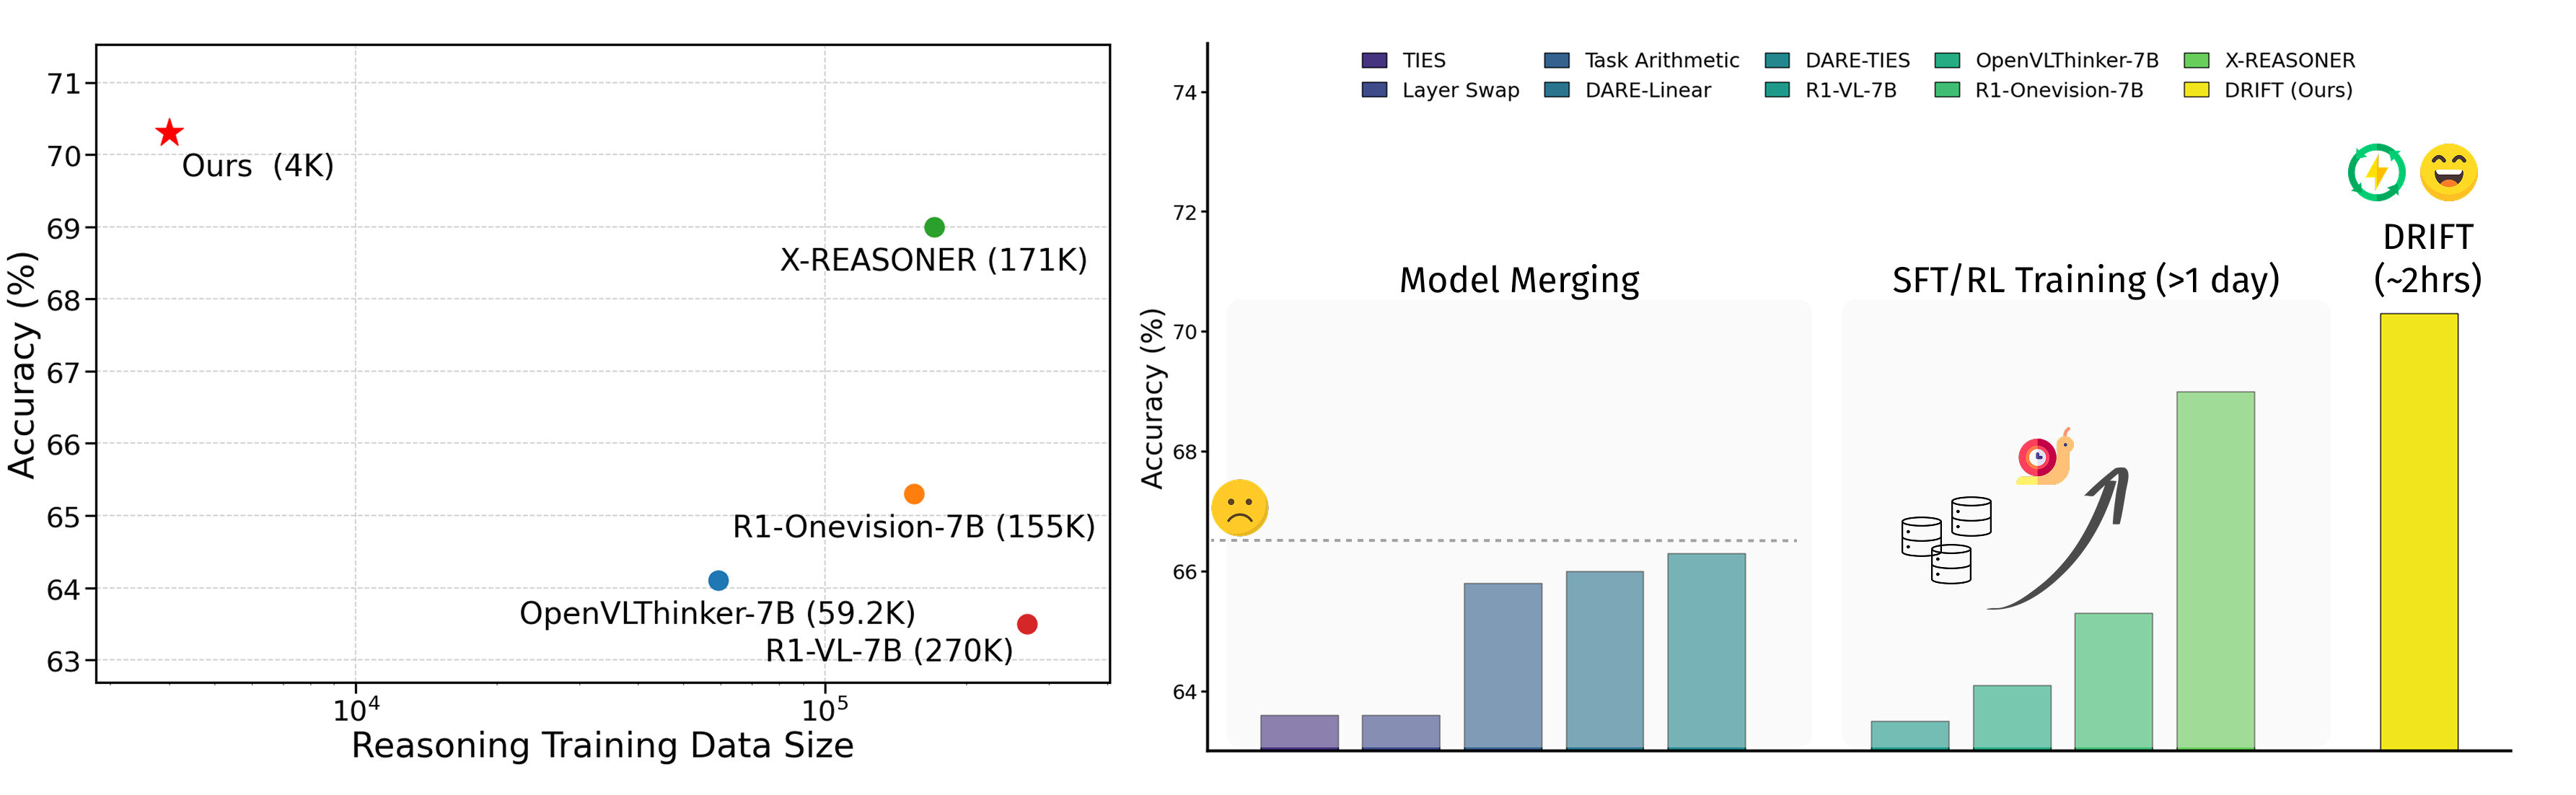Select the blue OpenVLThinker-7B scatter point
The height and width of the screenshot is (795, 2576).
[x=718, y=580]
